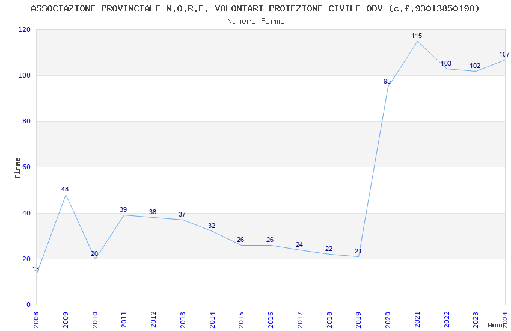Click the y-axis tick 0
The width and height of the screenshot is (511, 331).
(29, 305)
